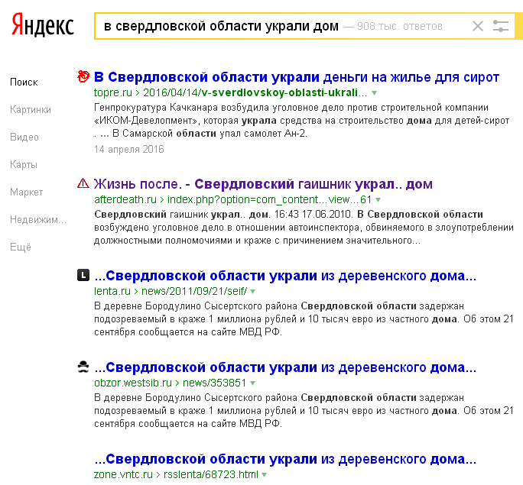
Task: Click the zone.vntc.ru domain link
Action: [123, 474]
